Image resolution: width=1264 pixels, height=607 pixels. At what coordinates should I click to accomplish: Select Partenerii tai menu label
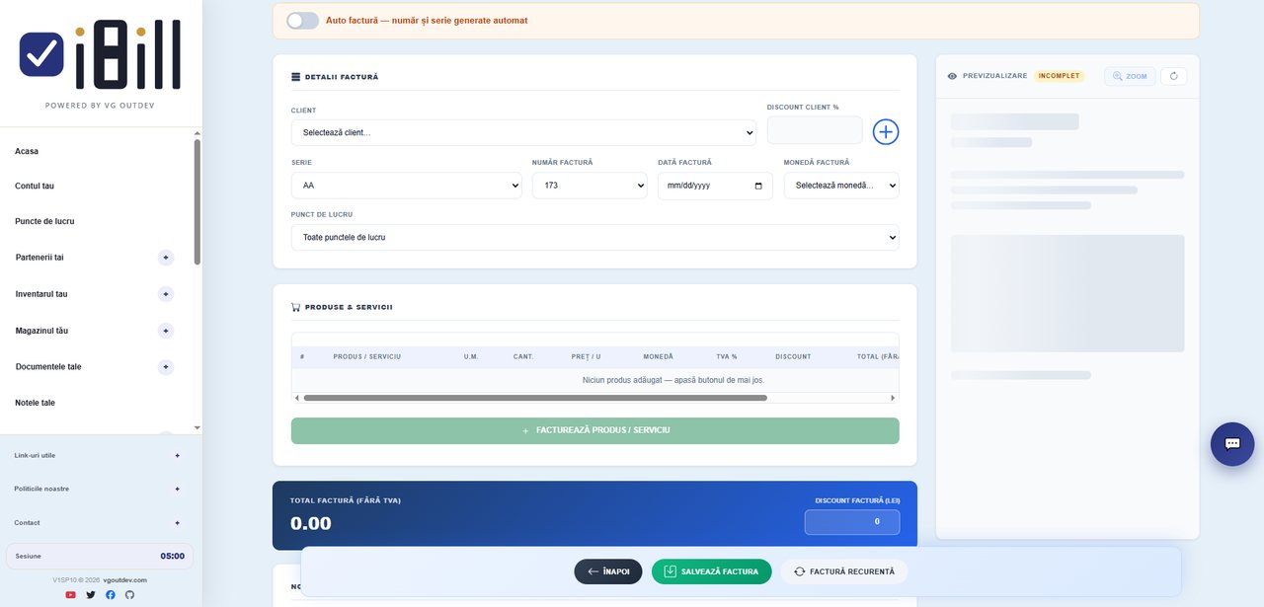tap(39, 258)
